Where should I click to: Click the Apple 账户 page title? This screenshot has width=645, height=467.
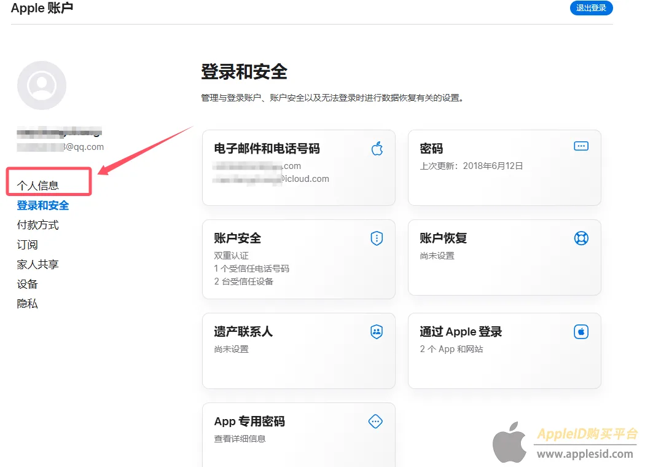(42, 8)
